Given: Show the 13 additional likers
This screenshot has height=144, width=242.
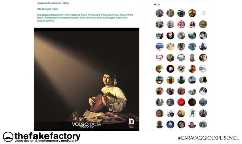Looking at the screenshot, I should [203, 13].
